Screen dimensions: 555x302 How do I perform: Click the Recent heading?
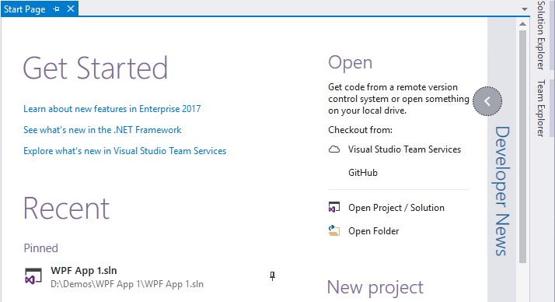point(66,209)
